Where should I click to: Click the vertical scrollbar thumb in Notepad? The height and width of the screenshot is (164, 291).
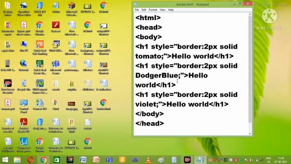click(250, 69)
